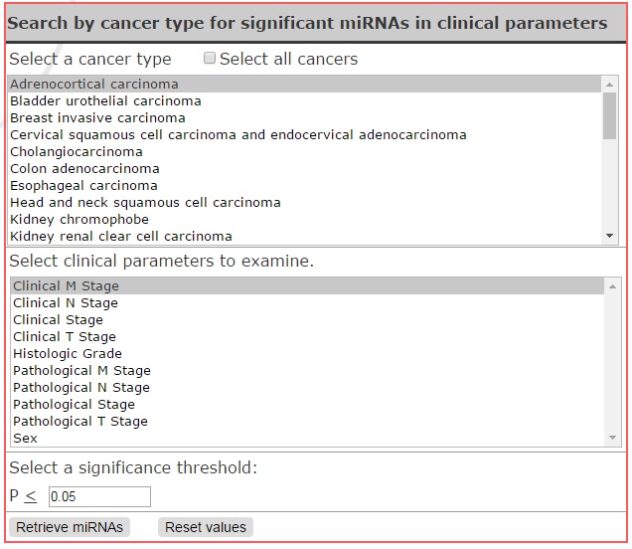The width and height of the screenshot is (632, 549).
Task: Click the clinical parameters scroll-down arrow
Action: (x=613, y=438)
